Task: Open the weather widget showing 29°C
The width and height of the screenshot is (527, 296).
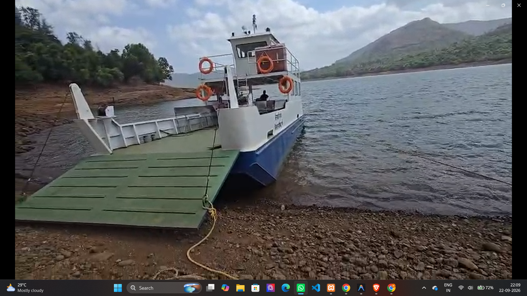Action: (25, 288)
